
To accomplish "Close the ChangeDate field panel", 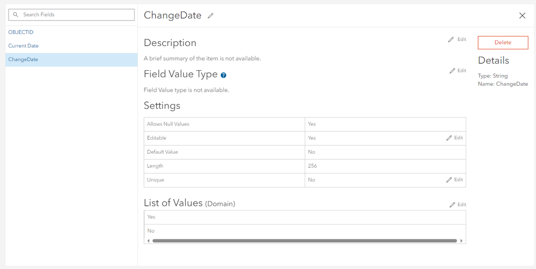I will click(x=522, y=16).
